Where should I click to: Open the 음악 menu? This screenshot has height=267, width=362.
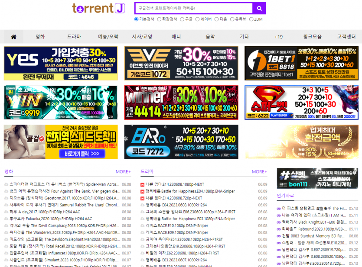[210, 37]
